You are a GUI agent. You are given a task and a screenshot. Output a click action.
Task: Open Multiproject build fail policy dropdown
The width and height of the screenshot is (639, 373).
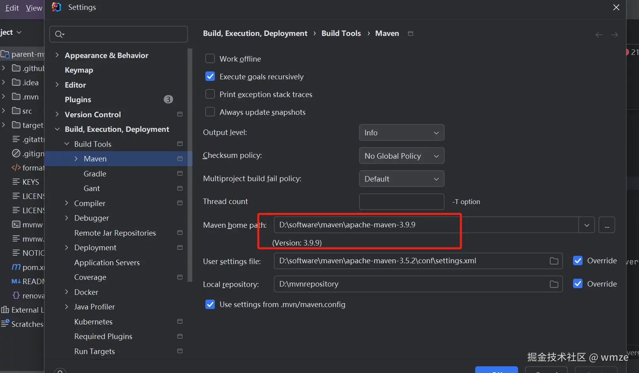402,179
